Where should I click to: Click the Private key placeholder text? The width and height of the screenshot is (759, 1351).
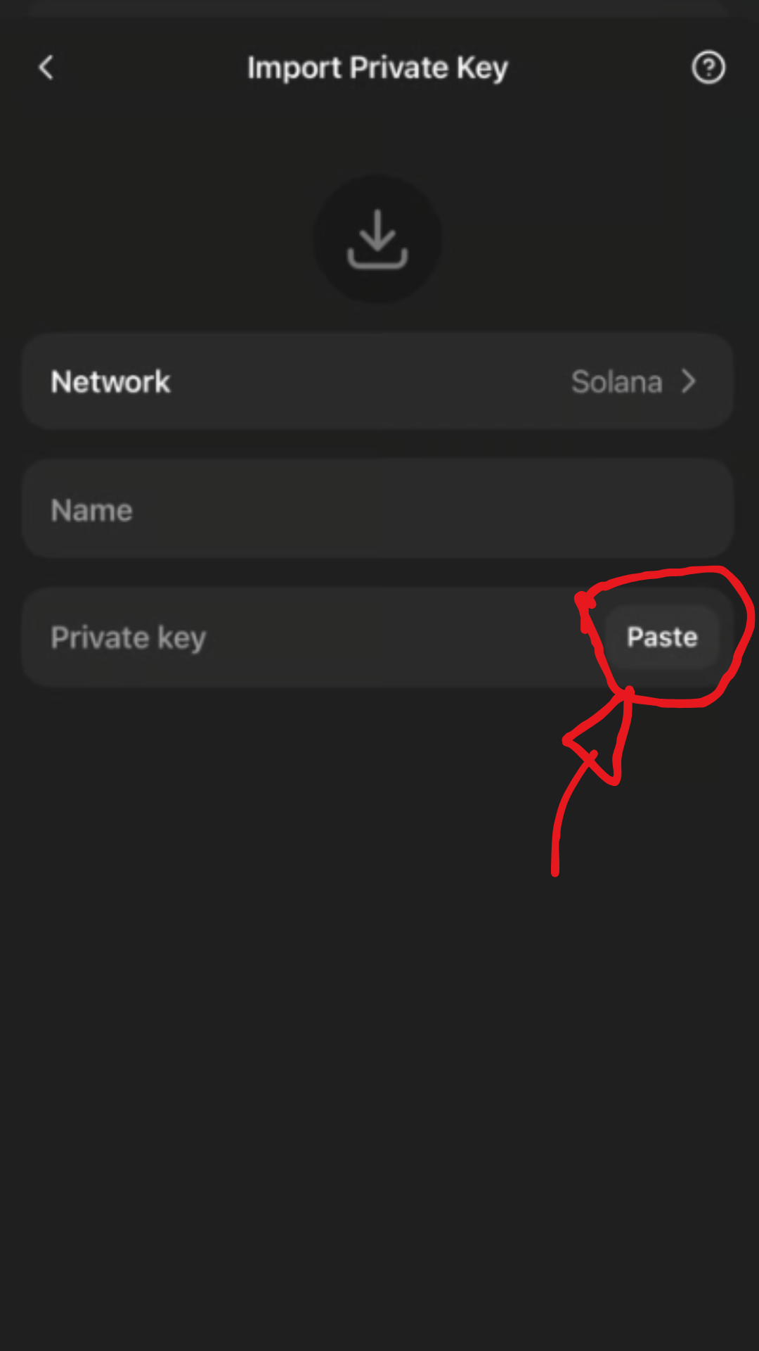pos(128,638)
